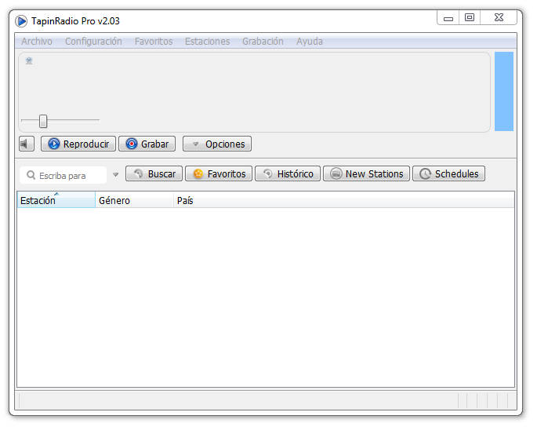This screenshot has height=434, width=537.
Task: Open the Configuración menu
Action: tap(93, 41)
